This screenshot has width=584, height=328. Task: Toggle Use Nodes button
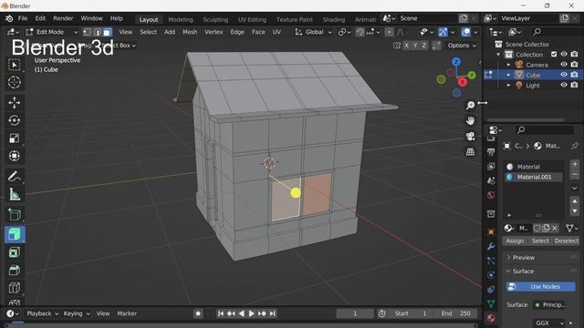point(540,286)
